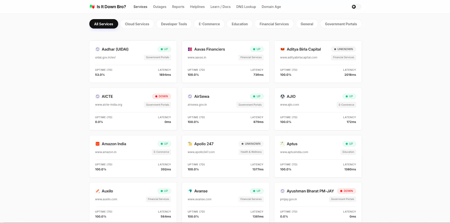Click the 2018ms latency value
Screen dimensions: 450x223
(350, 75)
